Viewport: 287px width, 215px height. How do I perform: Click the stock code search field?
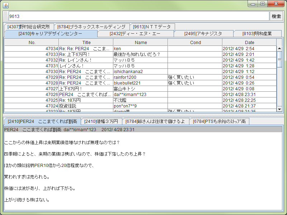click(136, 16)
